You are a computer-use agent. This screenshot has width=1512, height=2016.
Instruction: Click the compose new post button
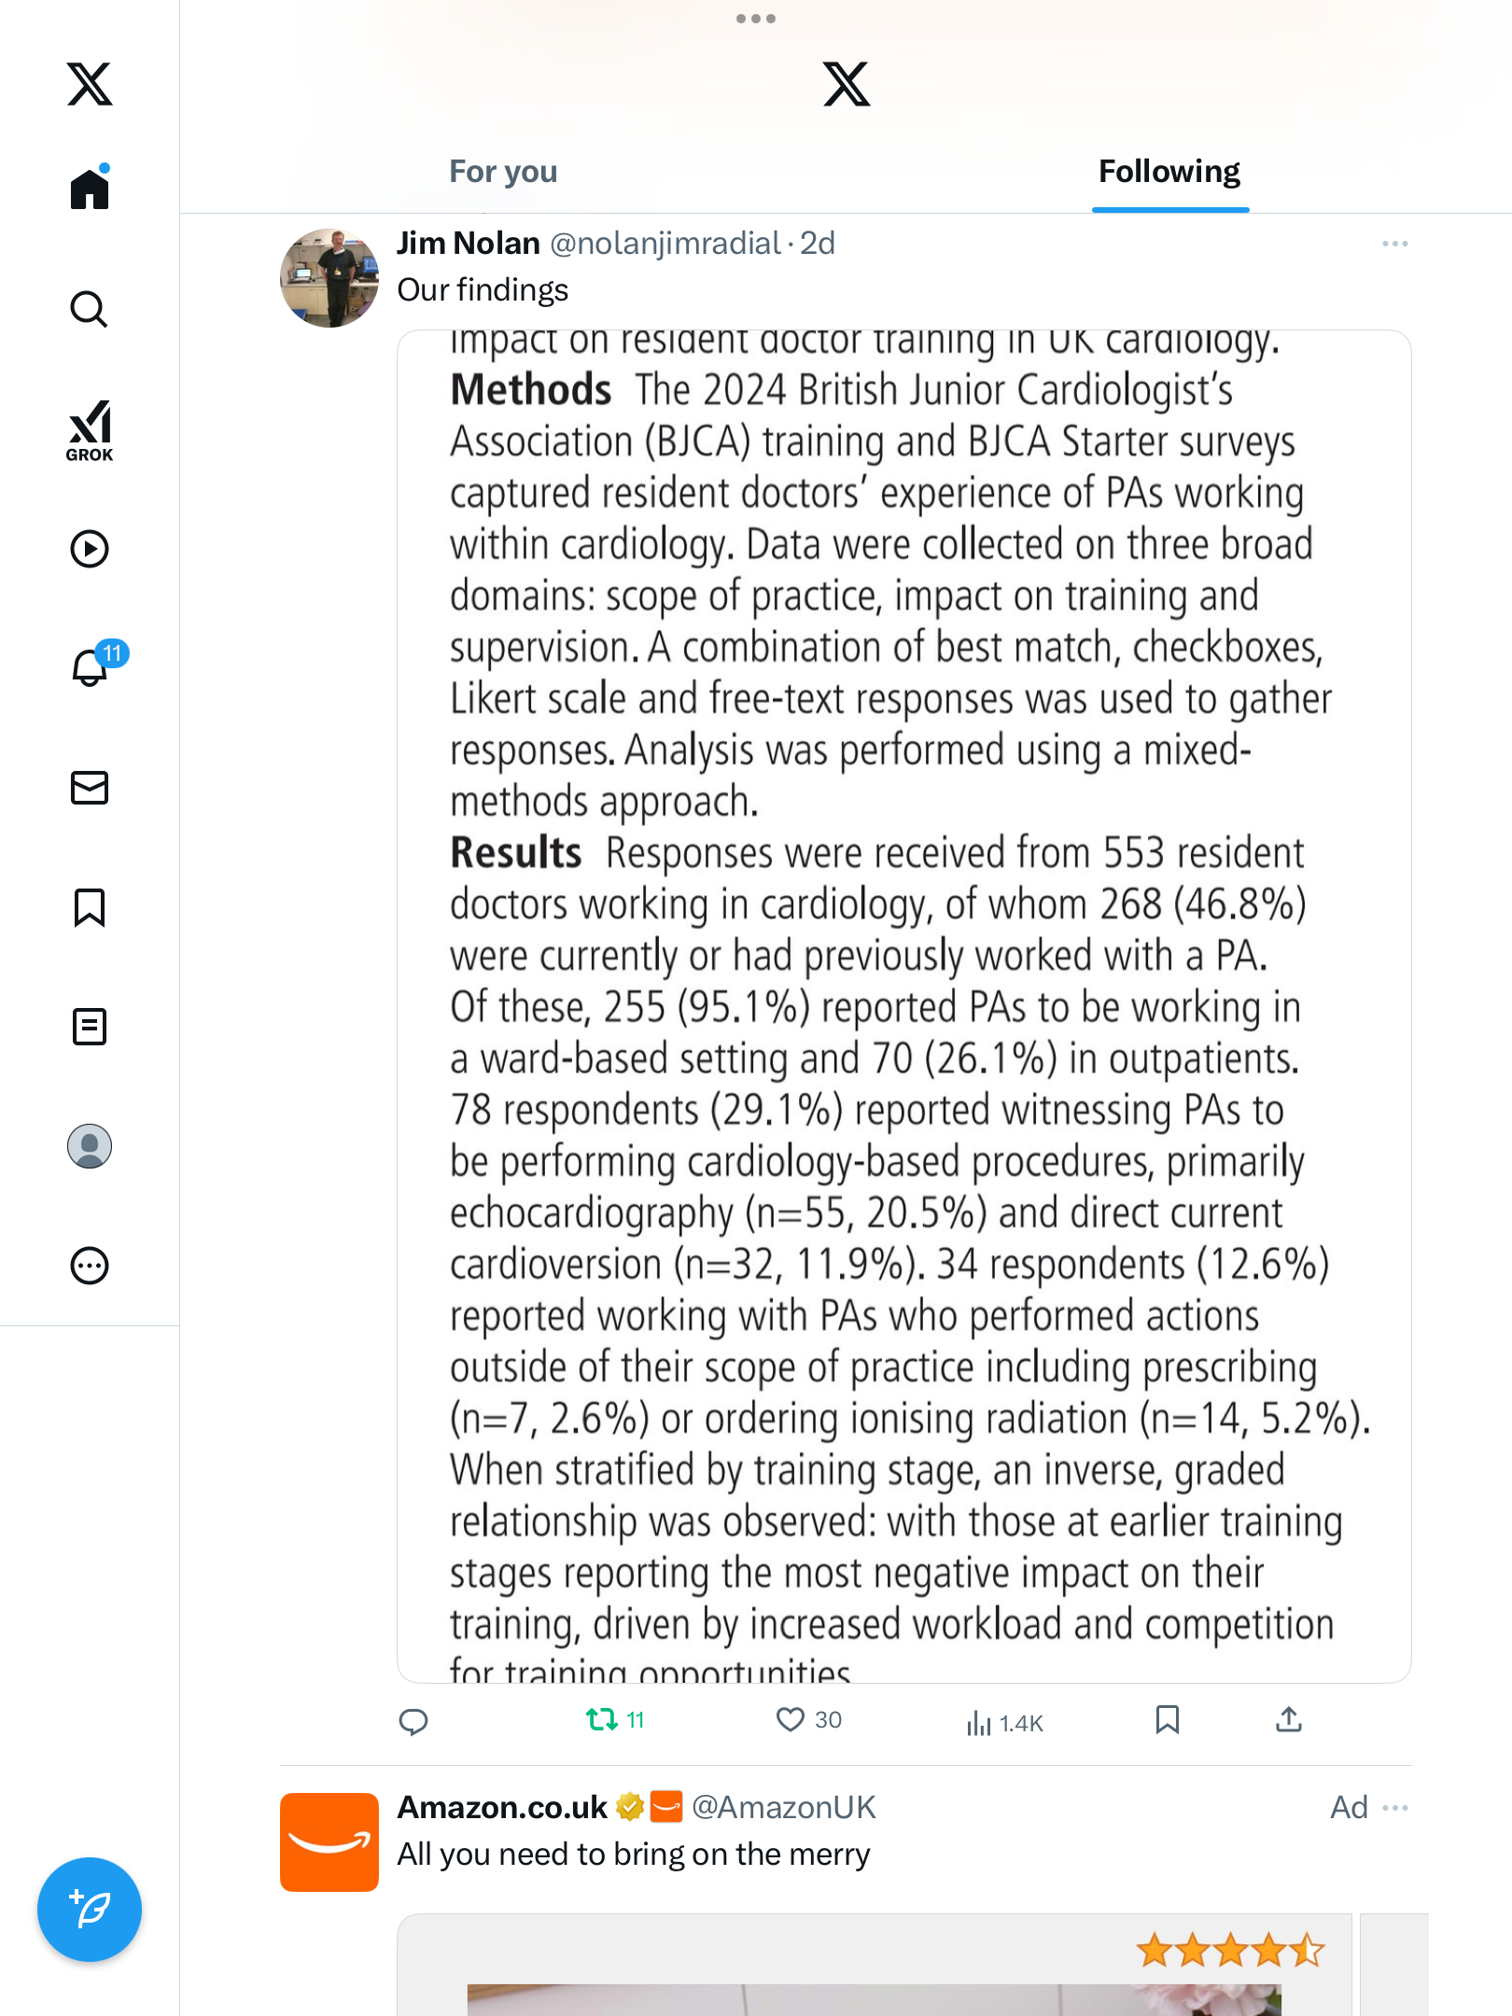(90, 1910)
